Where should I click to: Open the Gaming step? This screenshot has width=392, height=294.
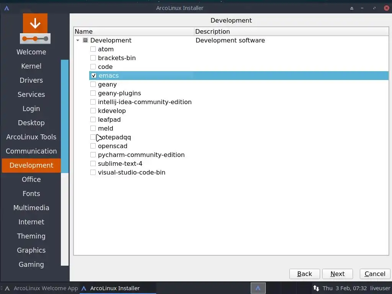click(31, 265)
